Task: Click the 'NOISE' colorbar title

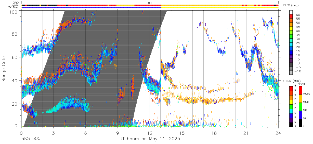Action: (x=302, y=84)
